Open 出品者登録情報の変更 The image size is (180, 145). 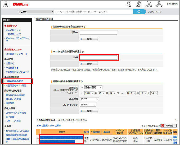[x=16, y=135]
